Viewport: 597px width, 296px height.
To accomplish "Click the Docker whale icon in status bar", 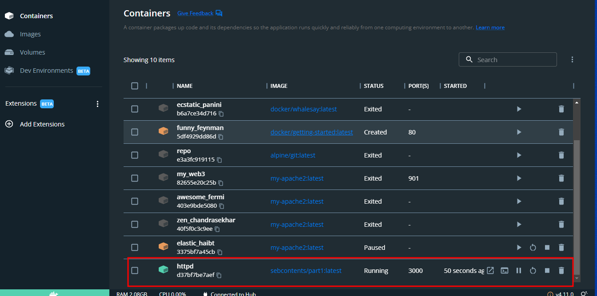I will tap(54, 293).
